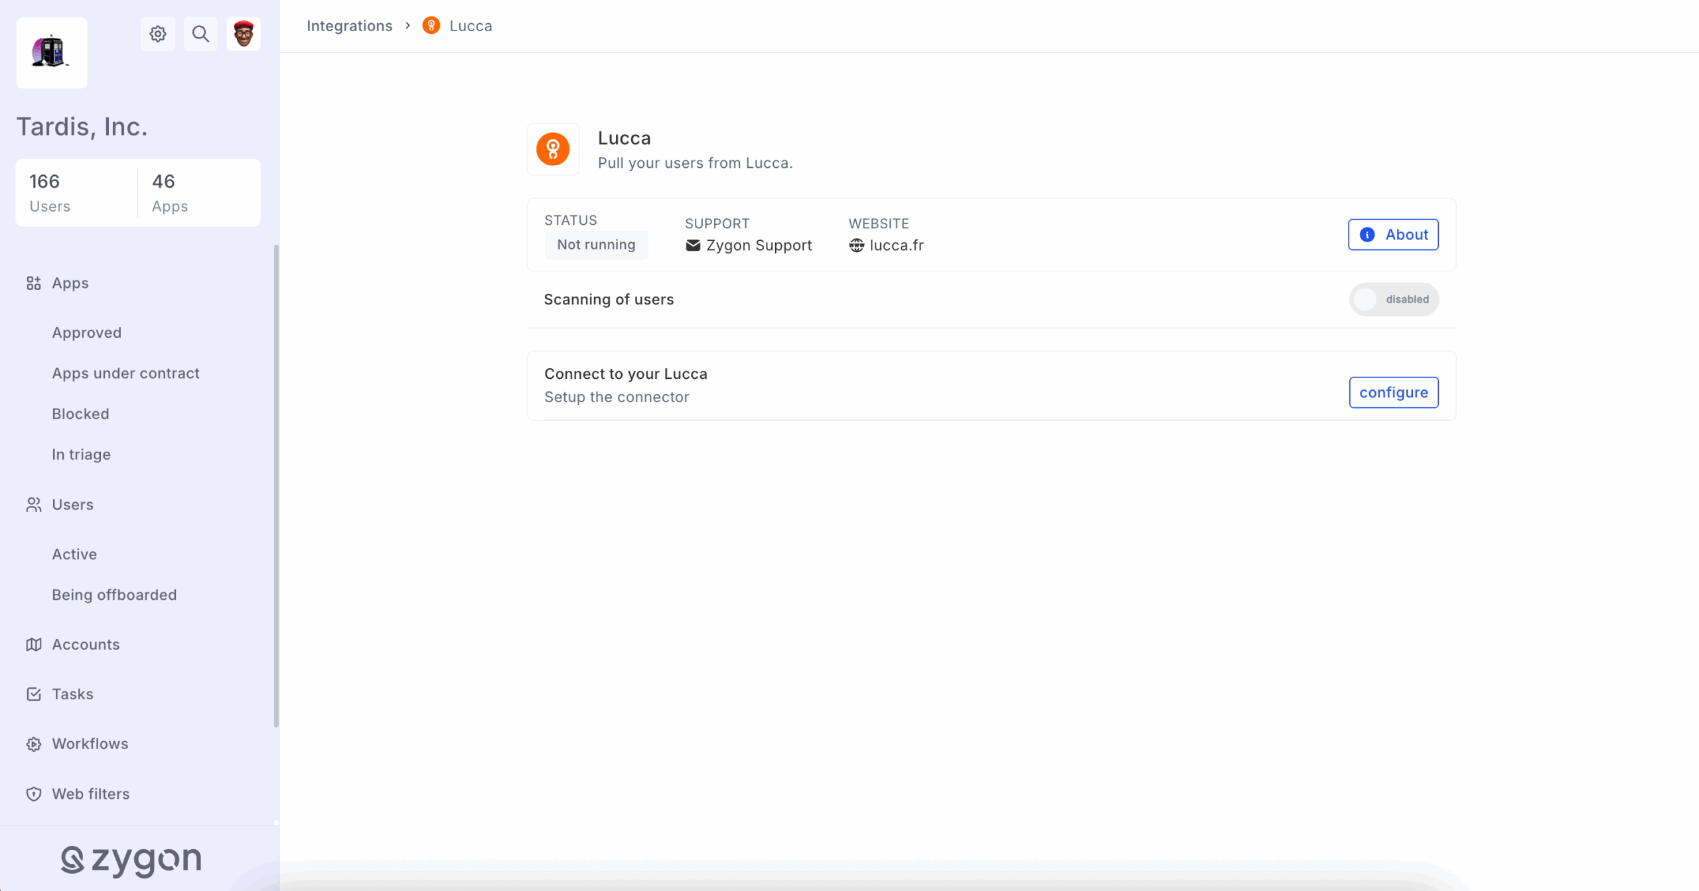Open In triage apps list

pos(82,454)
